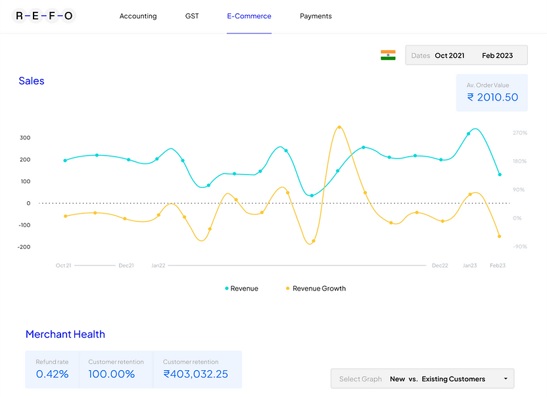
Task: Click the R-E-F-O logo
Action: pyautogui.click(x=43, y=15)
